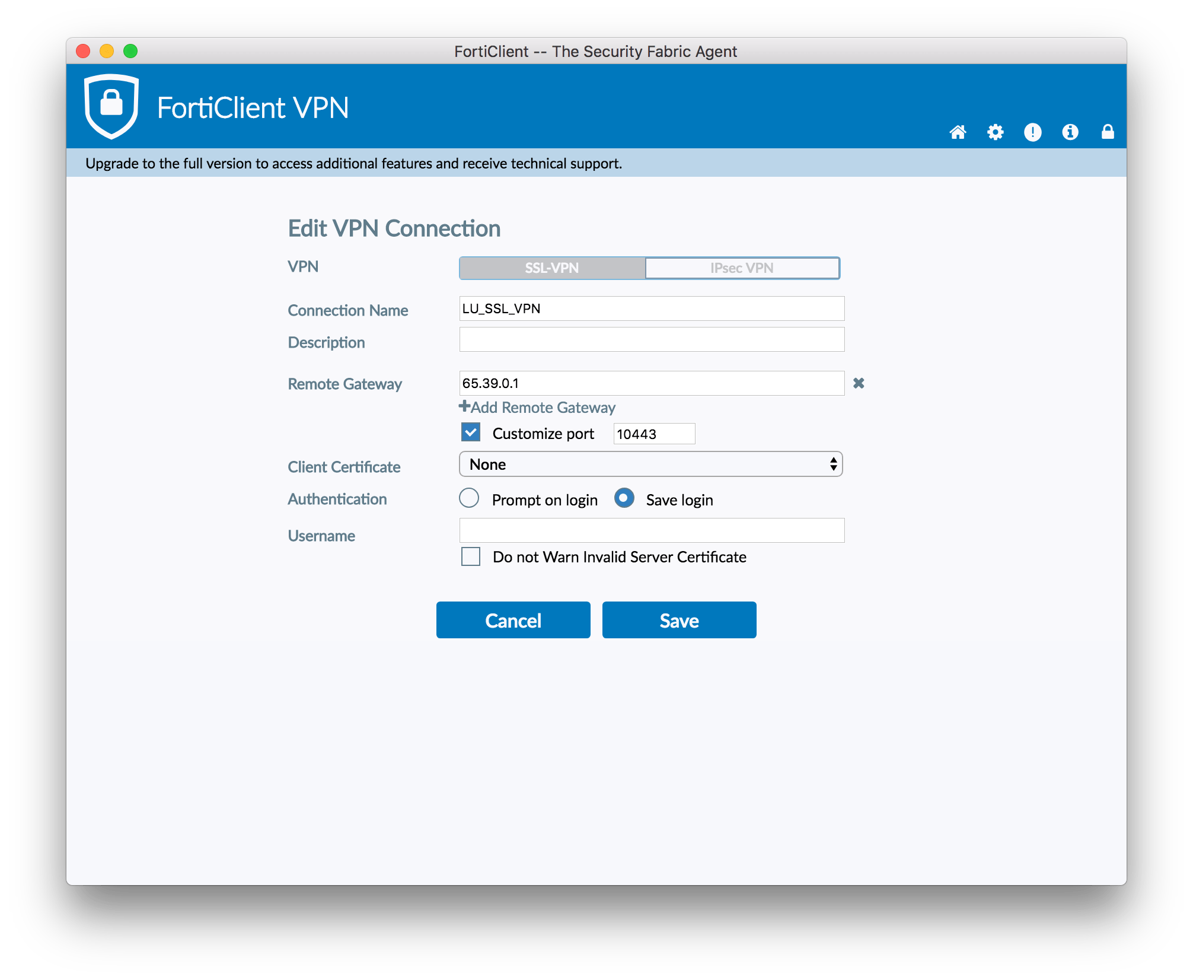Click the Cancel button
Image resolution: width=1193 pixels, height=980 pixels.
513,620
